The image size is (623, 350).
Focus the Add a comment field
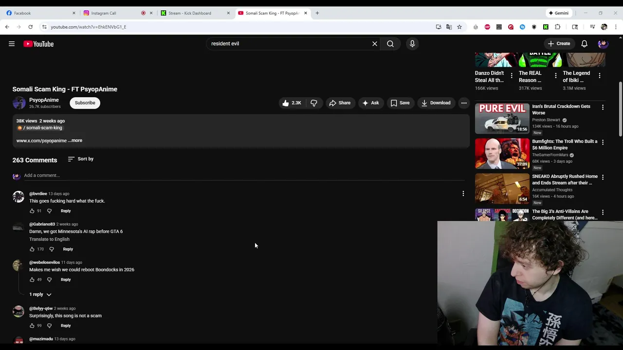[x=243, y=175]
